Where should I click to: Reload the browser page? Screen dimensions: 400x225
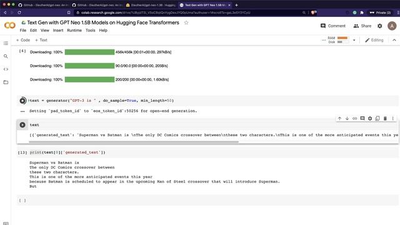click(x=19, y=12)
